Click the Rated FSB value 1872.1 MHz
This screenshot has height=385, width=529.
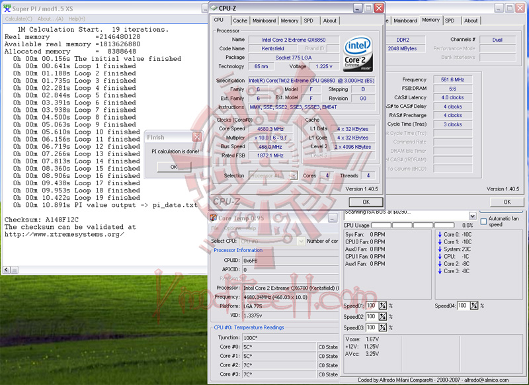coord(270,155)
